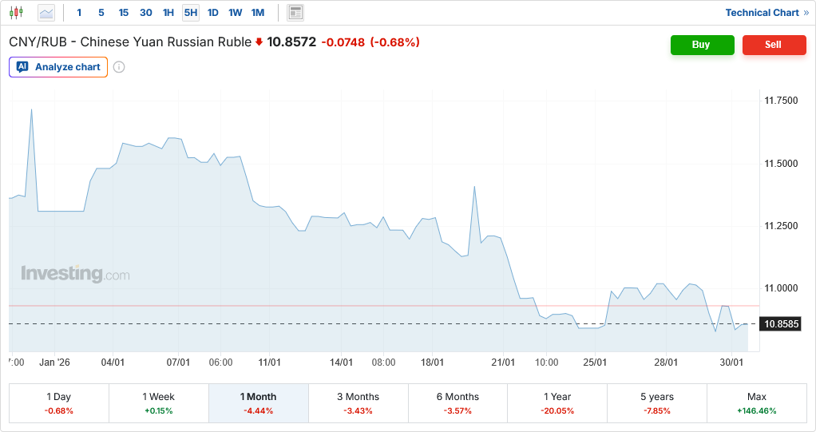Choose the 1M interval
This screenshot has height=432, width=816.
point(258,13)
